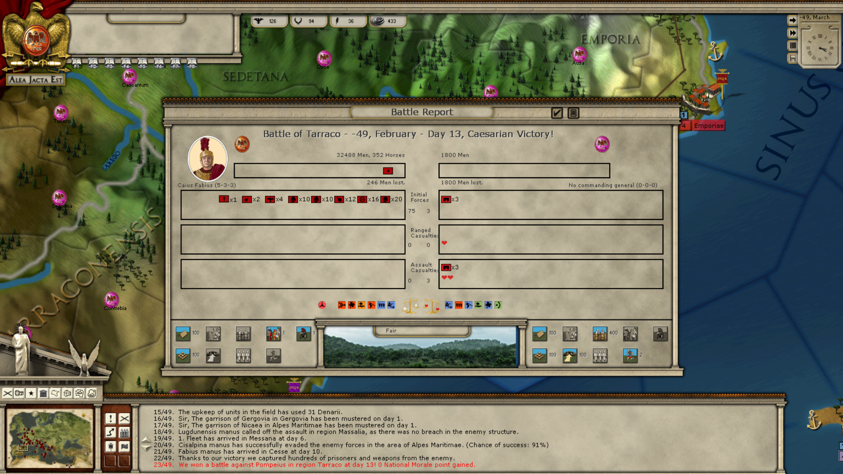Filter messages by movement path arrow
This screenshot has width=843, height=474.
pyautogui.click(x=111, y=433)
